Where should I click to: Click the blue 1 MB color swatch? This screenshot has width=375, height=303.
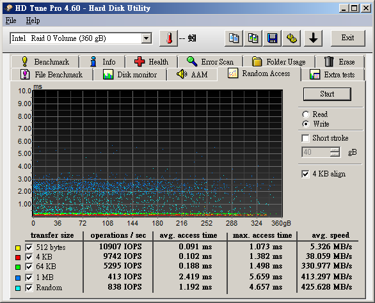pyautogui.click(x=18, y=277)
